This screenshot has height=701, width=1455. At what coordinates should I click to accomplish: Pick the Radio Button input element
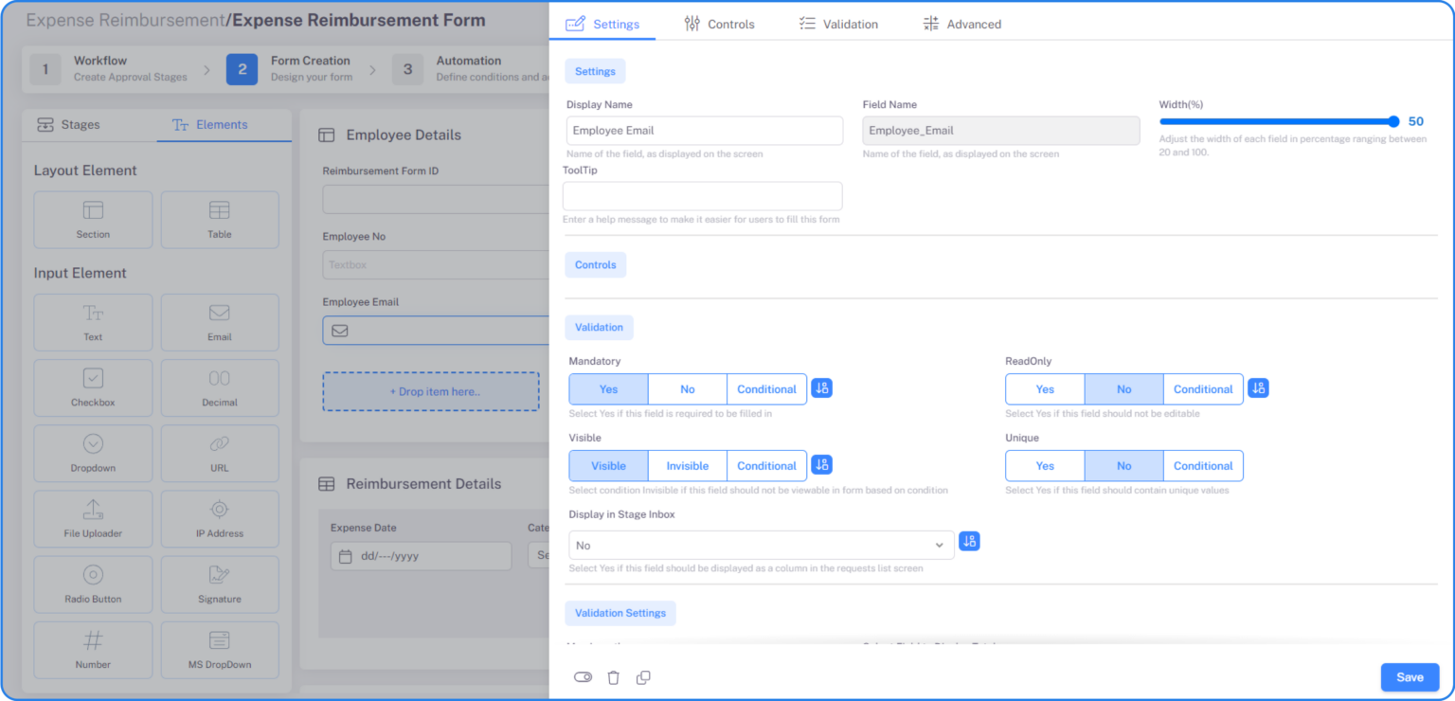click(93, 584)
